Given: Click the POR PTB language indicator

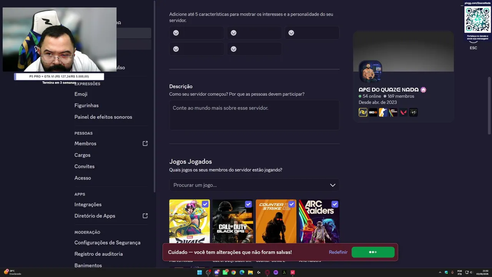Looking at the screenshot, I should [460, 272].
